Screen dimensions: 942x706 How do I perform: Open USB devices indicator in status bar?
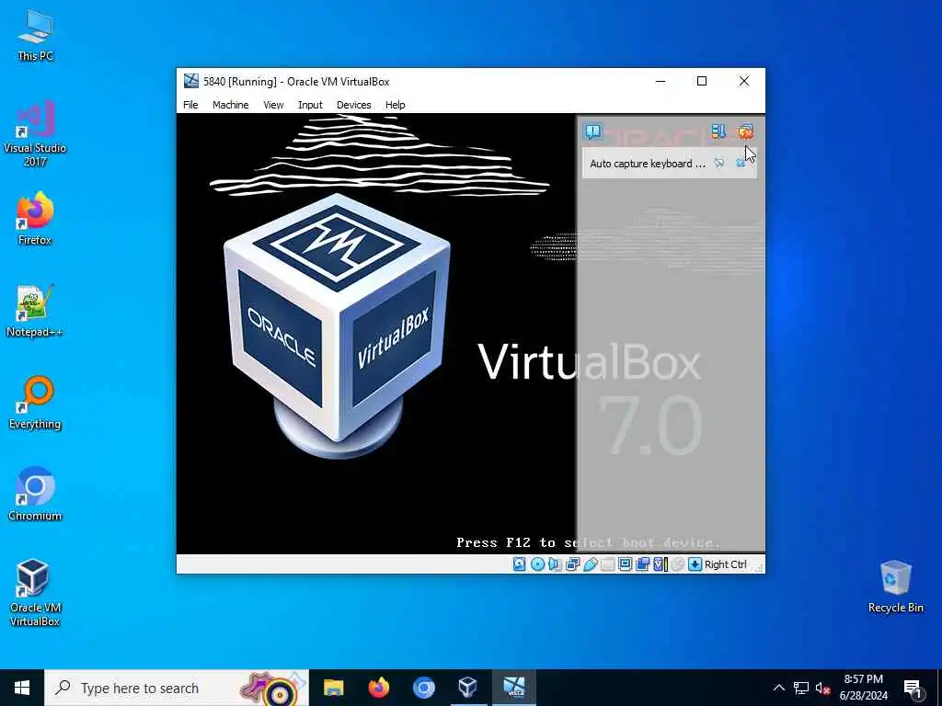(x=590, y=564)
